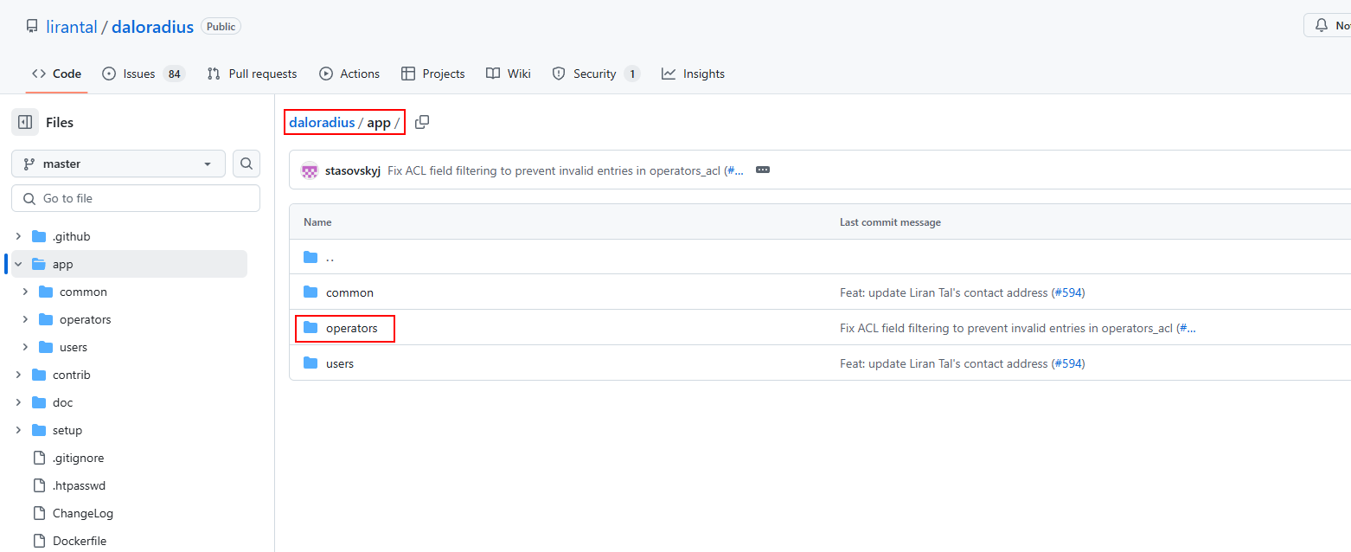The height and width of the screenshot is (552, 1351).
Task: Click folder icon of the users listing row
Action: (311, 363)
